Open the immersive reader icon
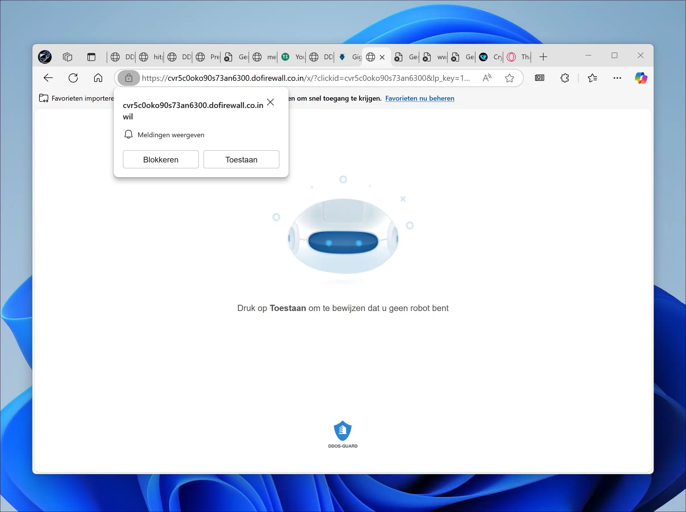686x512 pixels. coord(540,78)
